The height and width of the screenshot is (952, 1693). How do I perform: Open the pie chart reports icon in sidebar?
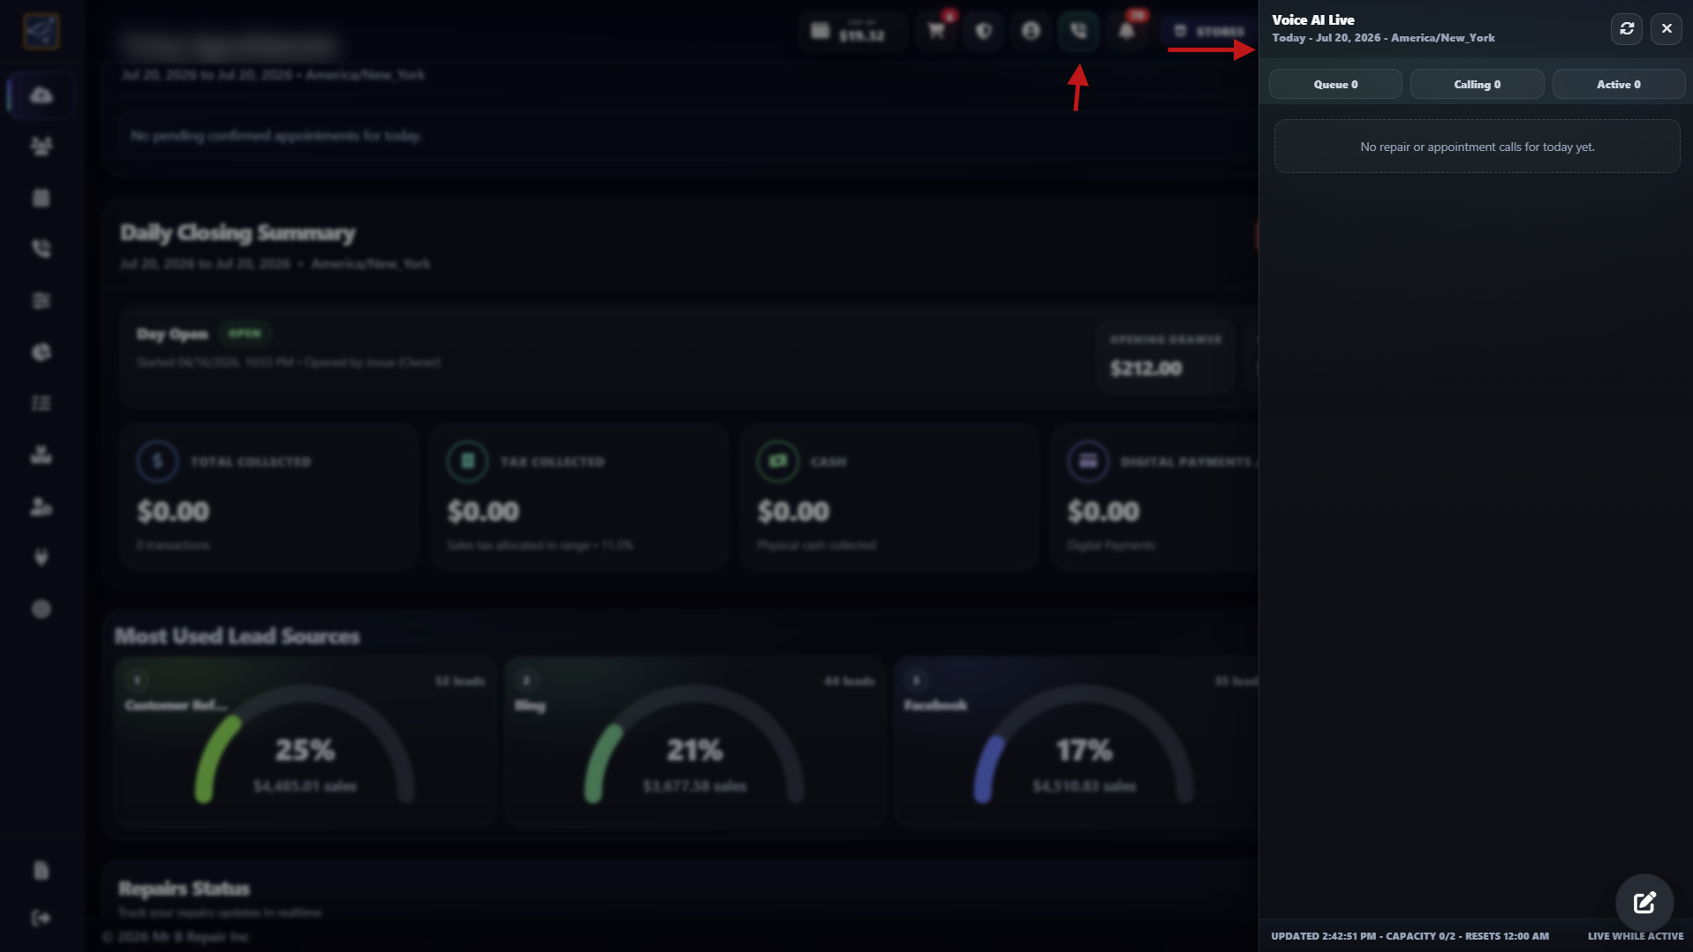coord(41,352)
